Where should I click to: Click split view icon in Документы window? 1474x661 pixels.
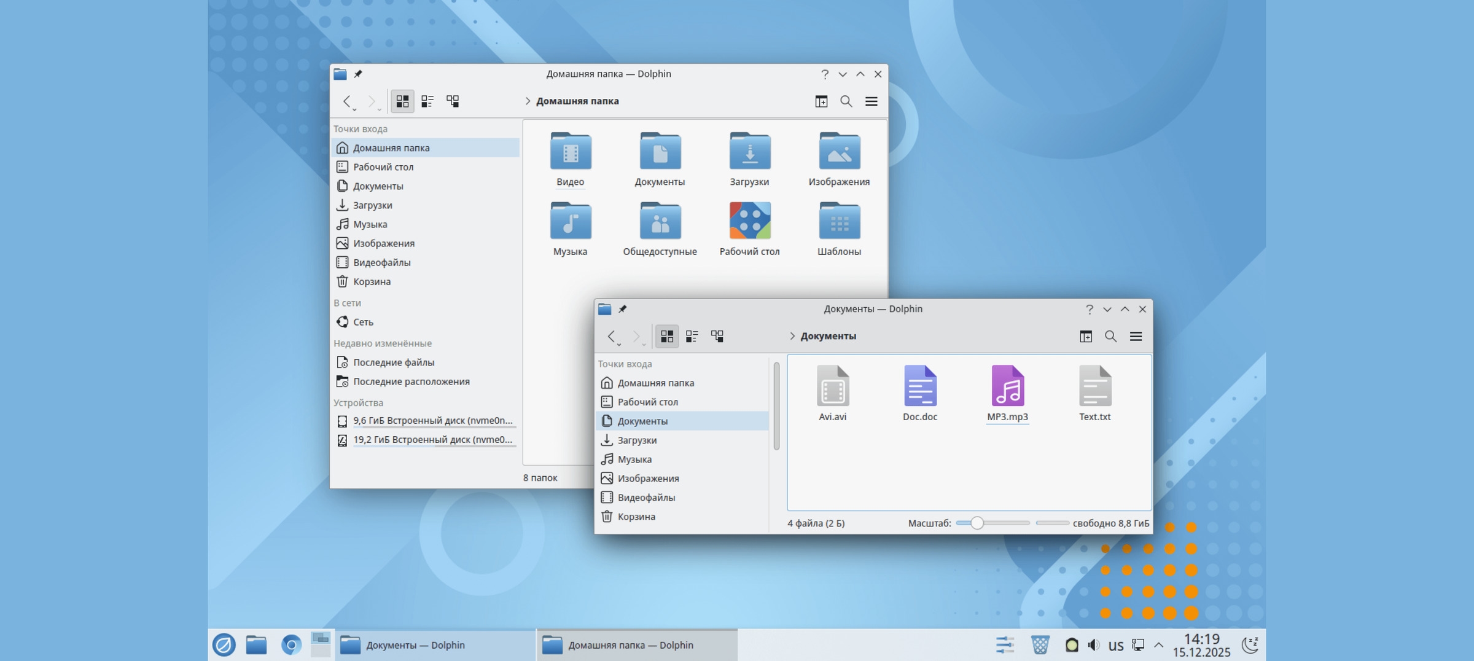[x=1086, y=336]
